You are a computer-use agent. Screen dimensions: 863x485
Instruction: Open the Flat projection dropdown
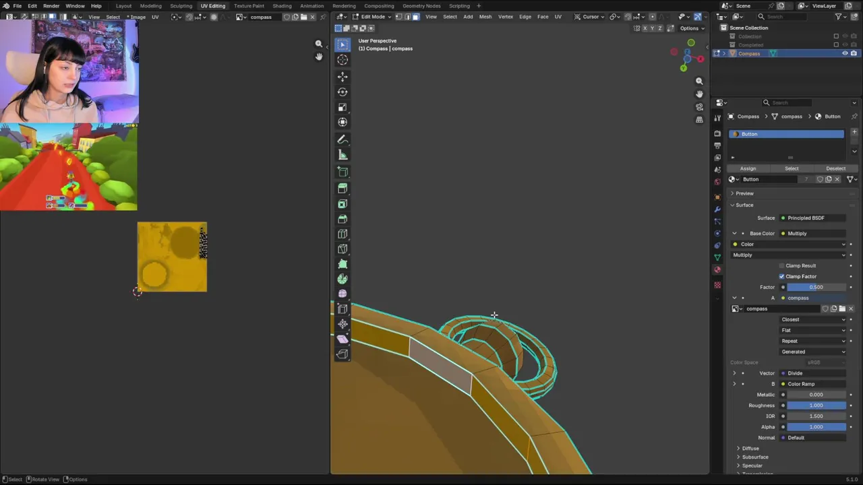point(812,330)
